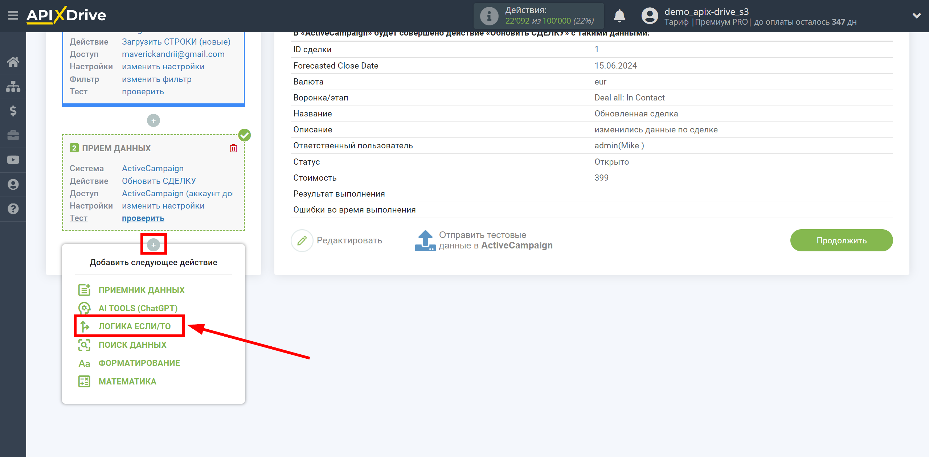Click the ApiX-Drive logo
Viewport: 929px width, 457px height.
click(66, 15)
